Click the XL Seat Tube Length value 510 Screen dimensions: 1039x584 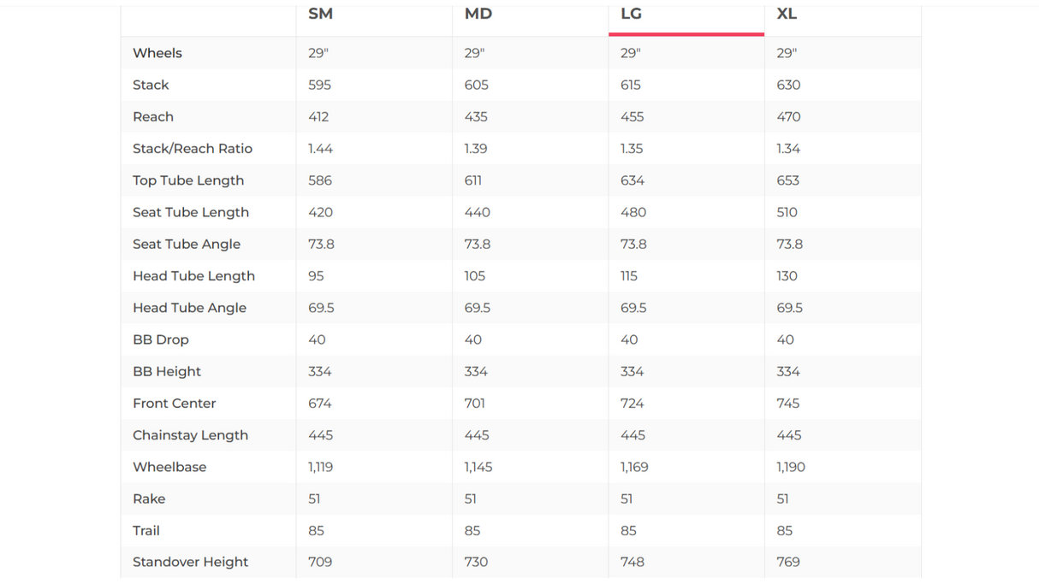pyautogui.click(x=787, y=212)
